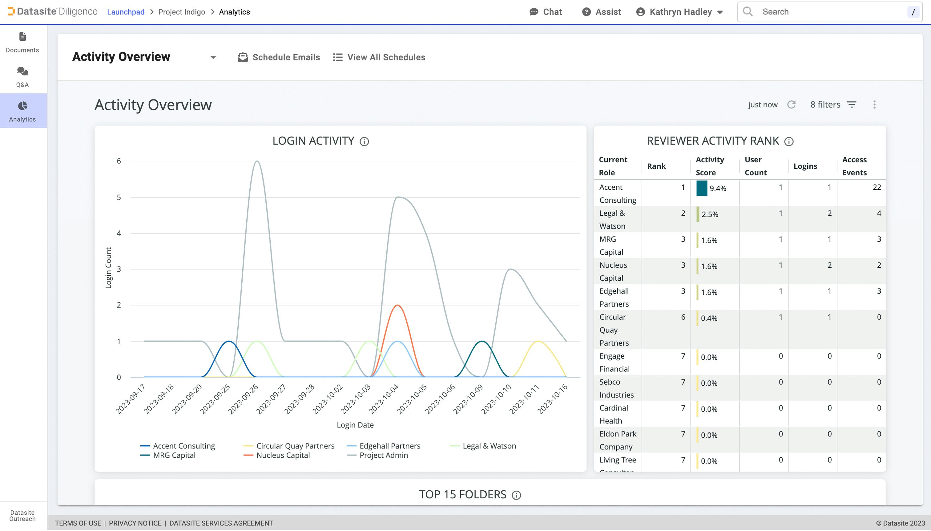This screenshot has width=931, height=531.
Task: Click the user account dropdown for Kathryn Hadley
Action: [721, 12]
